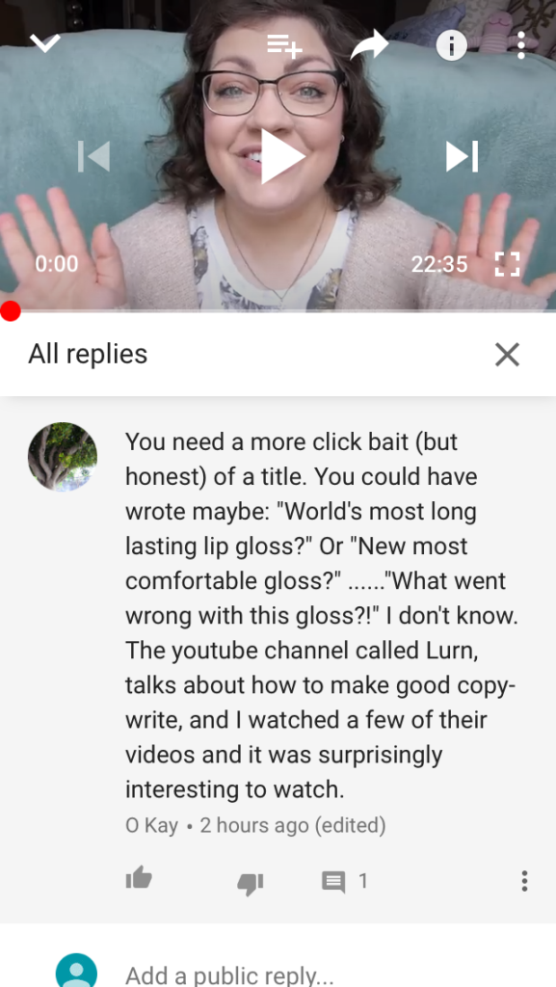The width and height of the screenshot is (556, 987).
Task: Click the red progress bar scrubber
Action: [10, 311]
